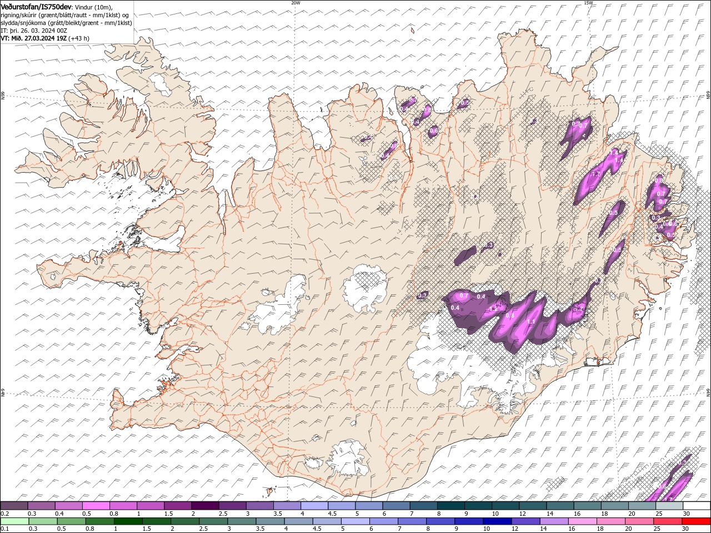Select bottom-row deep blue swatch between 10 and 12

tap(497, 521)
